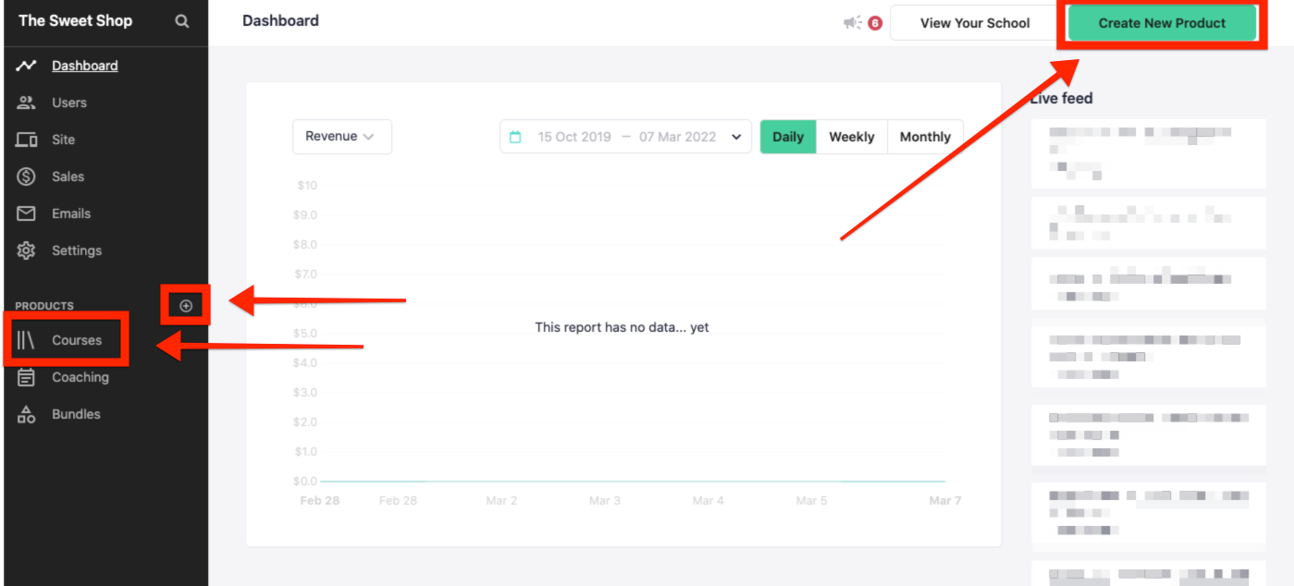This screenshot has height=586, width=1294.
Task: Open the Dashboard menu item
Action: pyautogui.click(x=85, y=66)
